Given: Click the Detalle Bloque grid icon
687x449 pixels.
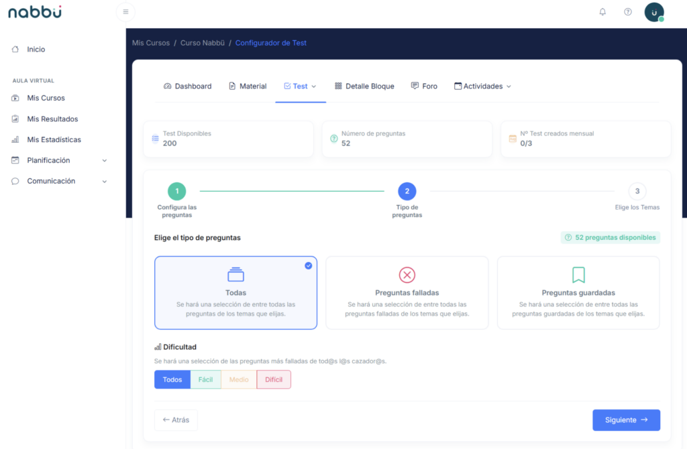Looking at the screenshot, I should pos(338,86).
